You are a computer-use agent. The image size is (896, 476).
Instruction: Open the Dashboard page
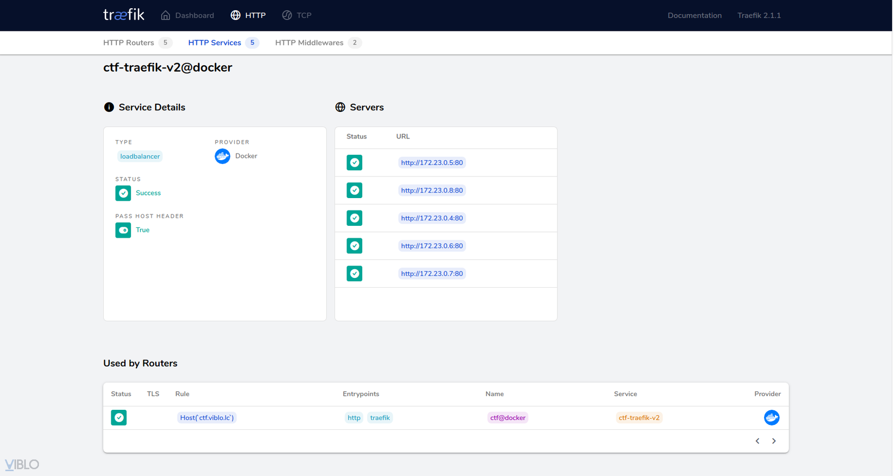[x=187, y=15]
